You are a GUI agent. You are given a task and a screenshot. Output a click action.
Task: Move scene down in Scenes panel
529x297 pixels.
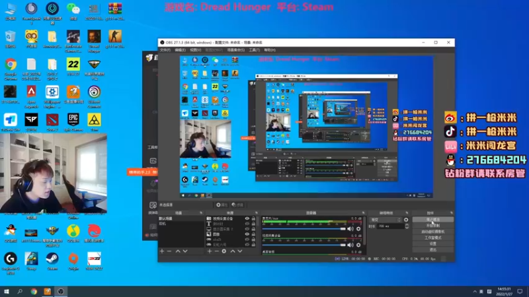[185, 251]
